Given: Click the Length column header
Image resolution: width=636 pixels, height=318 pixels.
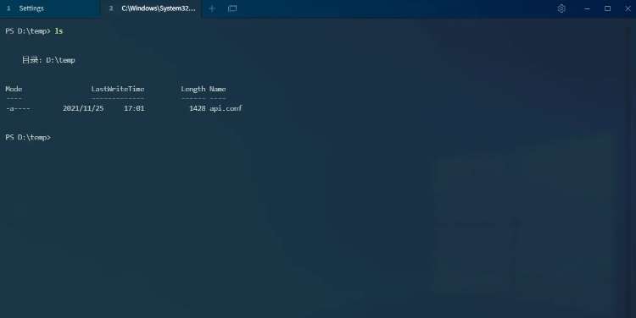Looking at the screenshot, I should [193, 90].
